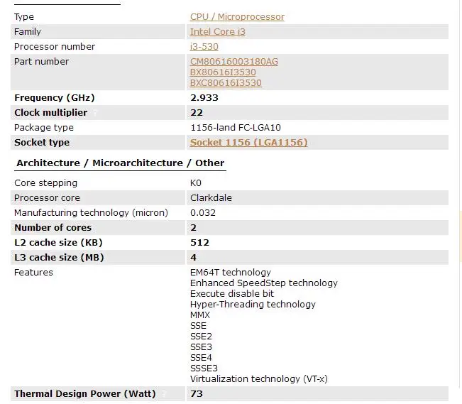Select the SSE4 feature entry
The width and height of the screenshot is (462, 404).
201,357
